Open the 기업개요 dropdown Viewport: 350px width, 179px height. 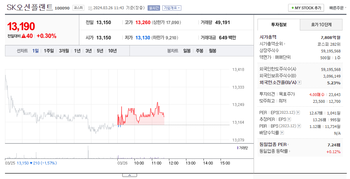click(172, 8)
